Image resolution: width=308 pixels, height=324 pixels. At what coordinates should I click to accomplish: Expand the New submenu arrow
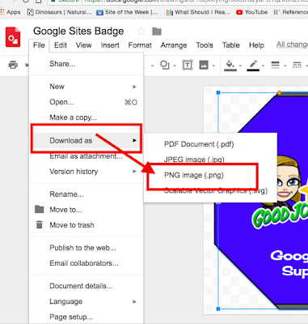pos(134,87)
